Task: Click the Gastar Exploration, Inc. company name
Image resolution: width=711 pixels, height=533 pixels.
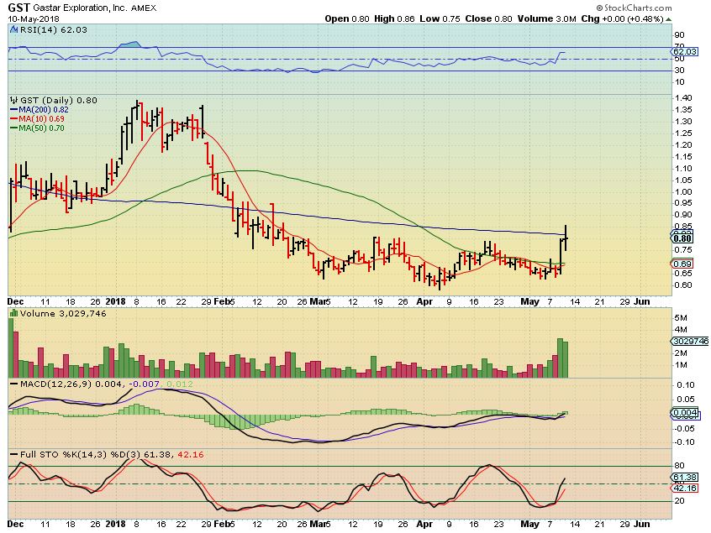Action: 81,8
